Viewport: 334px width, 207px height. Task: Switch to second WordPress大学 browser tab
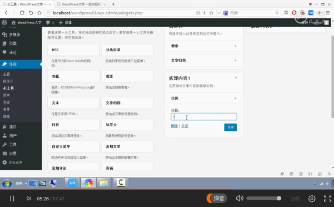coord(81,4)
